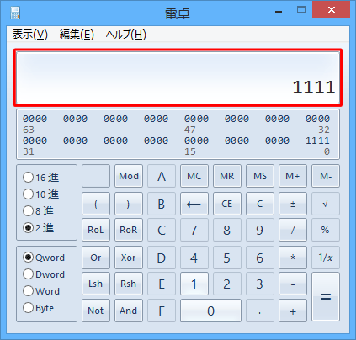Click the hex digit B button

[x=162, y=204]
